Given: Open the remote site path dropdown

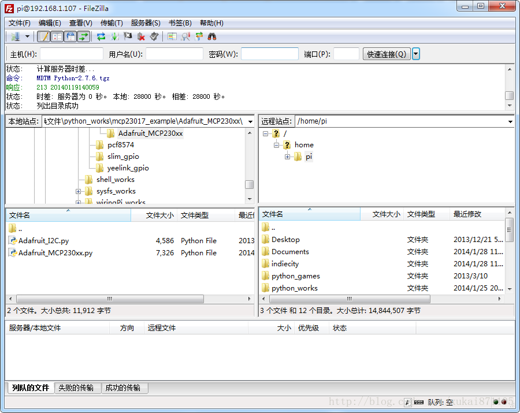Looking at the screenshot, I should tap(510, 122).
